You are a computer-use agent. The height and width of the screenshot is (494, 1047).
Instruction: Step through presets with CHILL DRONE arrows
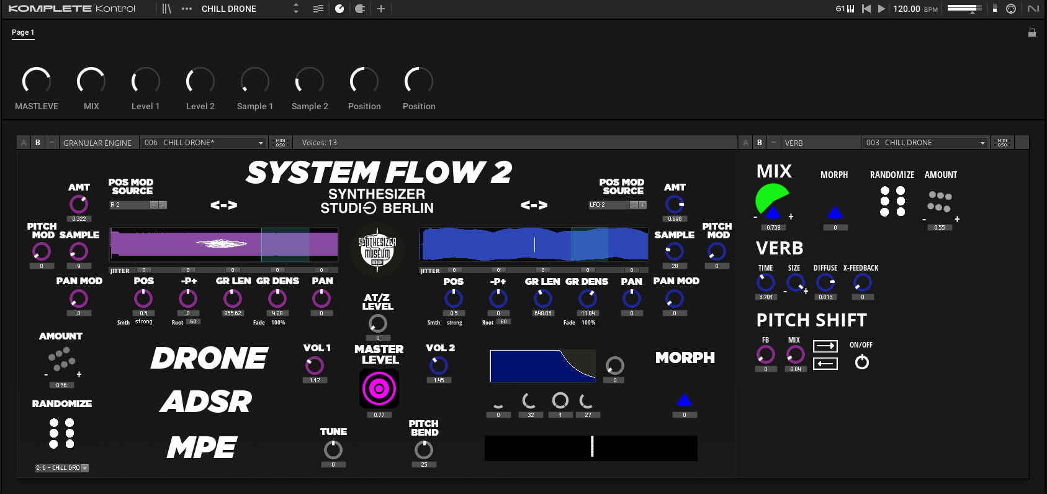[x=296, y=9]
